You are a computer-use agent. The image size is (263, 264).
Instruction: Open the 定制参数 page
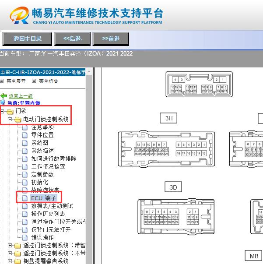click(42, 174)
